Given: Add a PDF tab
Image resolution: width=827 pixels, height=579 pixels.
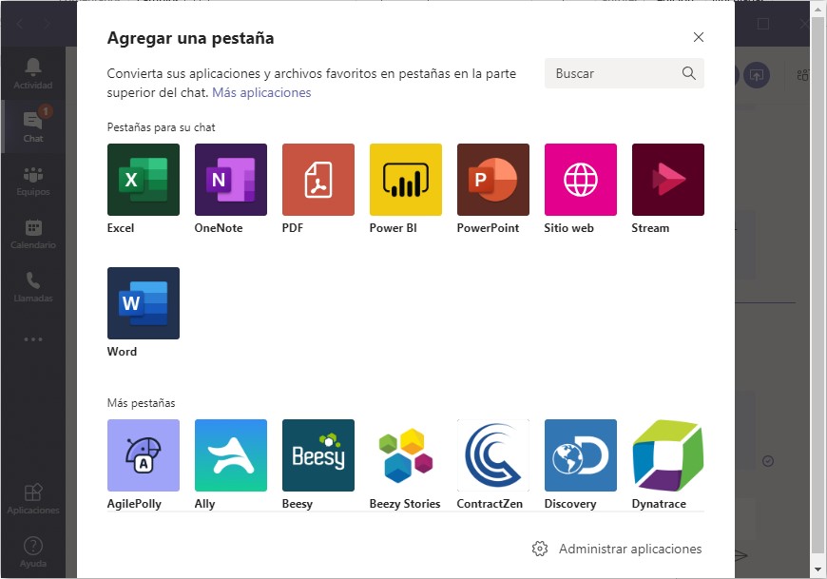Looking at the screenshot, I should [317, 179].
